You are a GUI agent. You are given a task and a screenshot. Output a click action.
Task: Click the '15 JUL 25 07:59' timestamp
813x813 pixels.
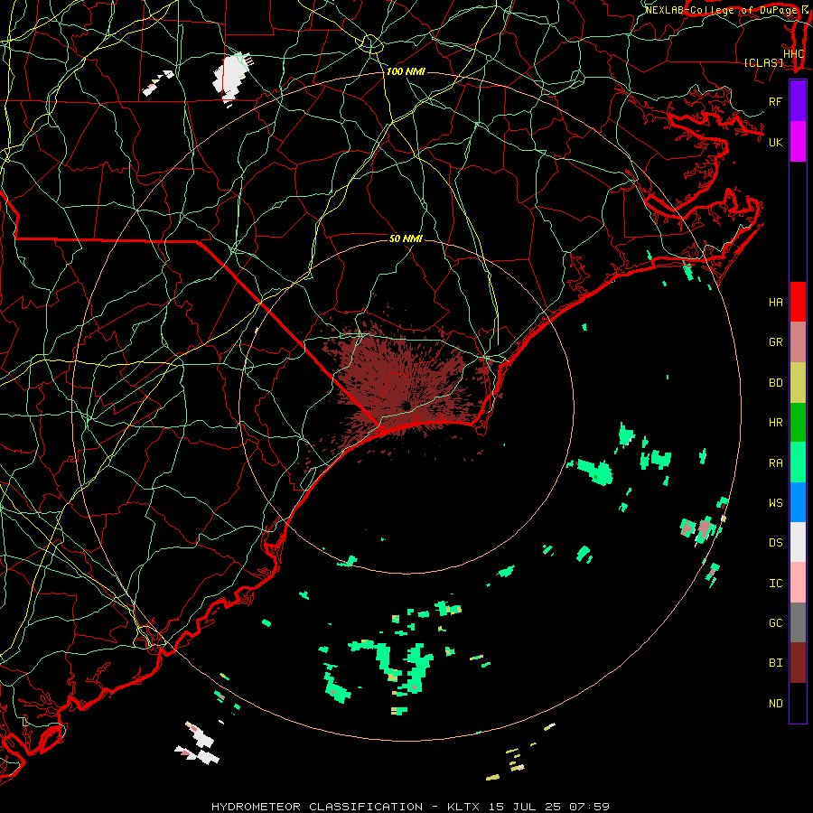coord(549,807)
